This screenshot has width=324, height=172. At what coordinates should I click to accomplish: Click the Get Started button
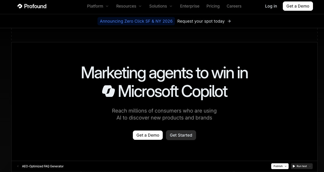tap(181, 135)
